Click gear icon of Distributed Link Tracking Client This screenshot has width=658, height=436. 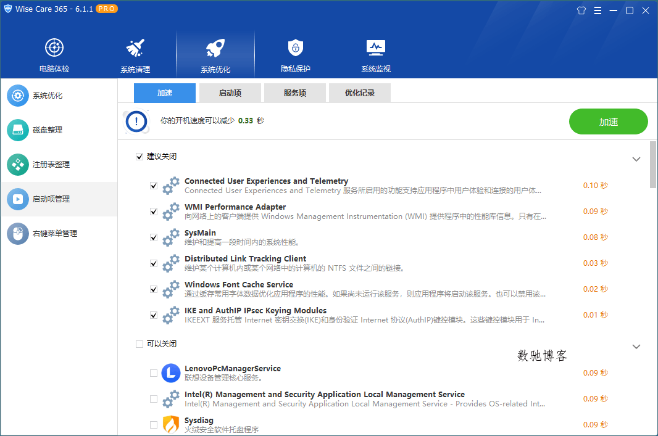(x=171, y=263)
